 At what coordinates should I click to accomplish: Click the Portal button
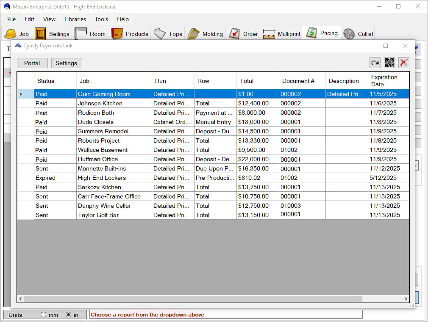(32, 63)
